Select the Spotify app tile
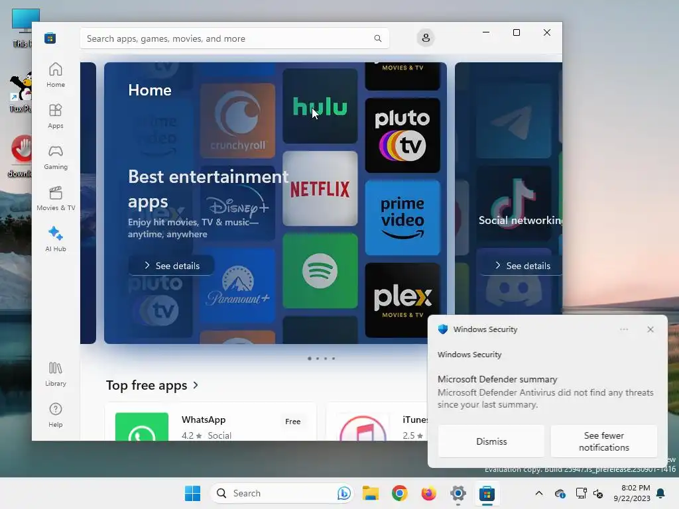 (320, 271)
